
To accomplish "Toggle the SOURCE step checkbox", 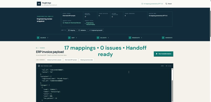I will point(38,38).
